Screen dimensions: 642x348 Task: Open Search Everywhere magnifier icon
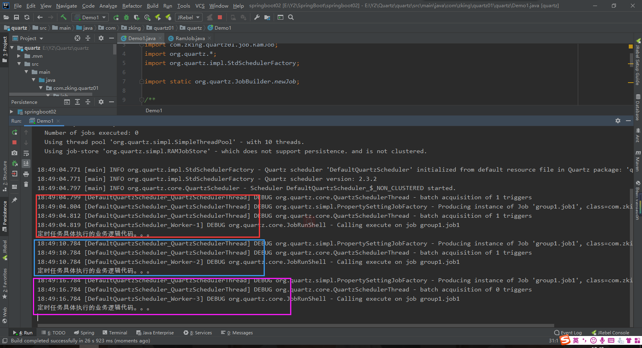coord(291,17)
